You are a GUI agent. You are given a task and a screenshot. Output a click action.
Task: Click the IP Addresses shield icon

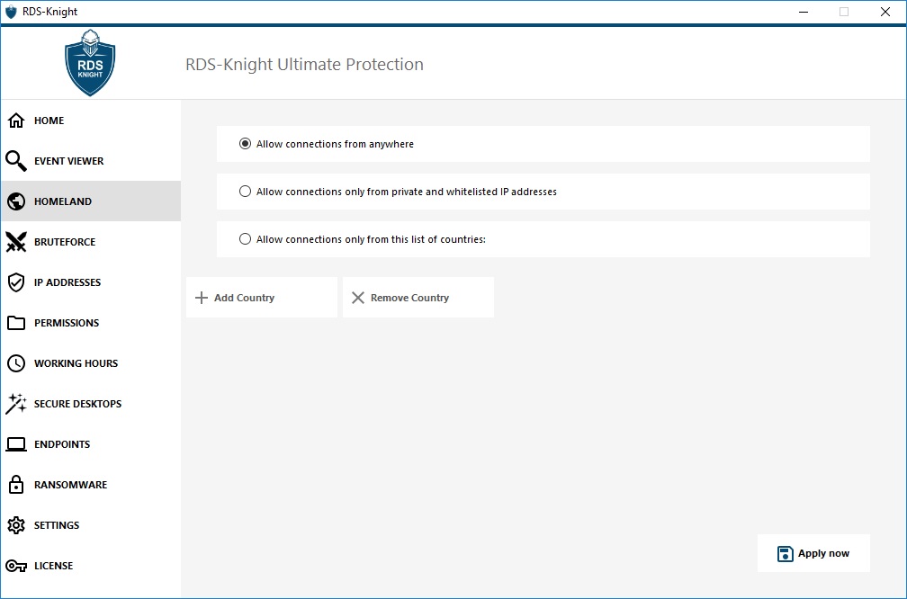click(x=16, y=282)
